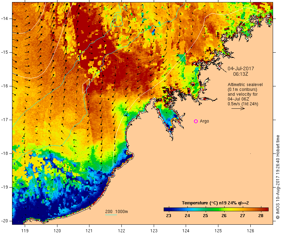Click latitude axis label -18
The width and height of the screenshot is (282, 234).
coord(4,153)
